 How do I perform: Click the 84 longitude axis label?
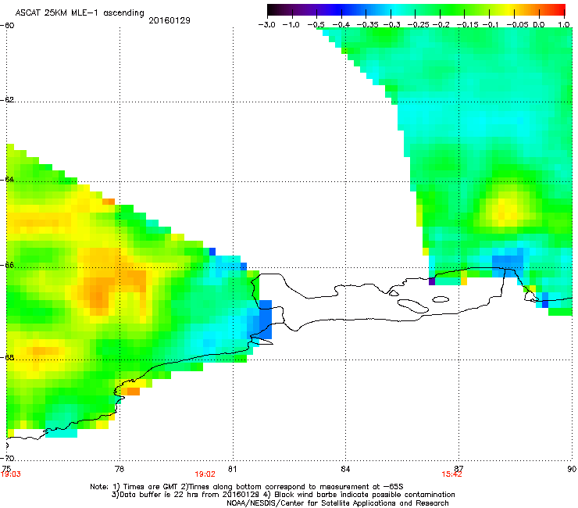[x=345, y=469]
